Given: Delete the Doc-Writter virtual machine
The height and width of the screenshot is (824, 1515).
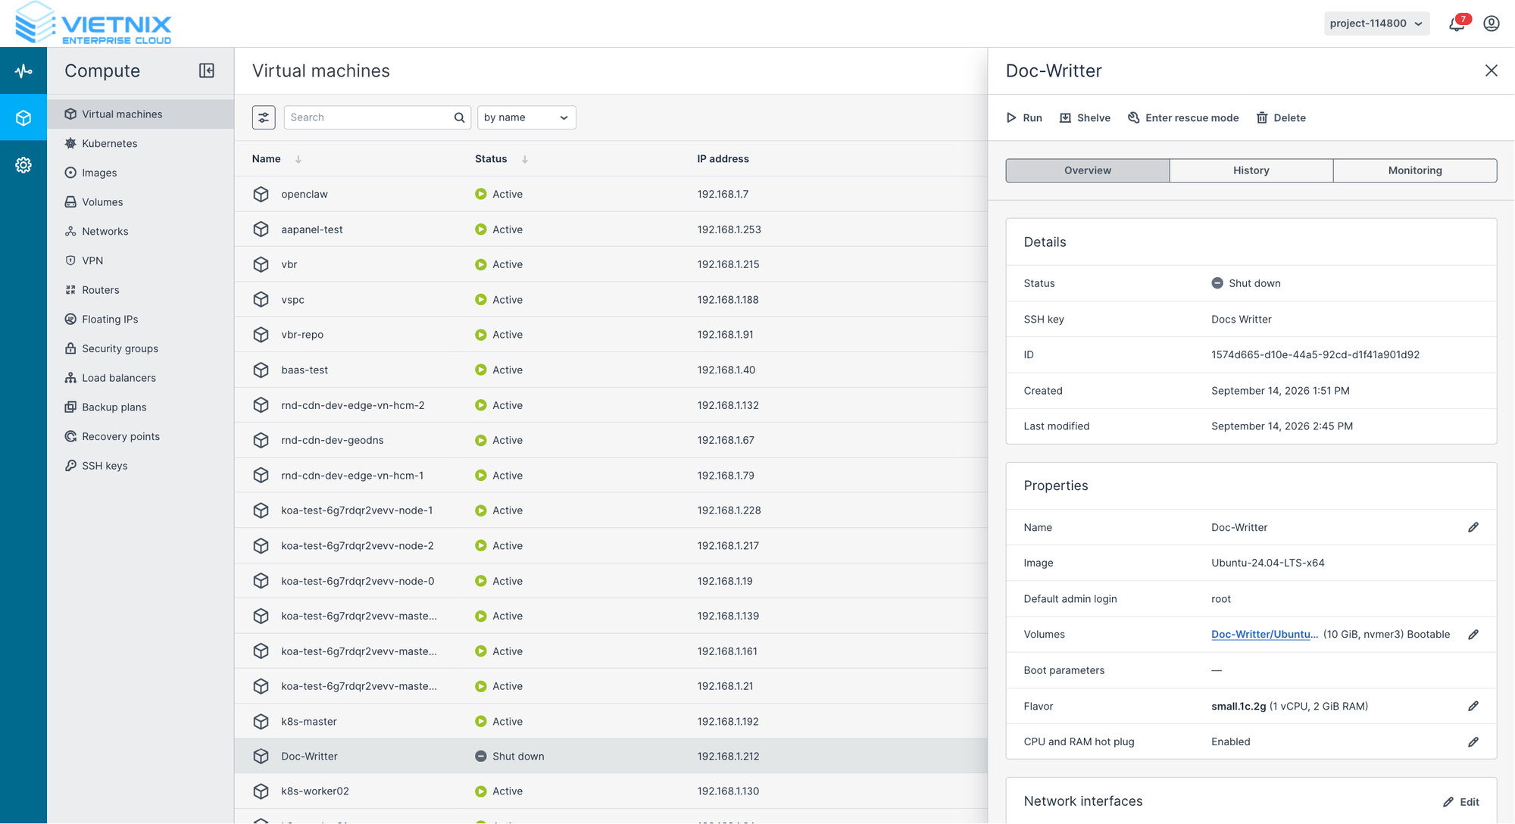Looking at the screenshot, I should tap(1281, 117).
